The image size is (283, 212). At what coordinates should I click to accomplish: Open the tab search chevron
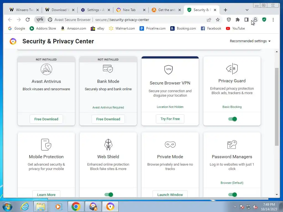coord(247,10)
